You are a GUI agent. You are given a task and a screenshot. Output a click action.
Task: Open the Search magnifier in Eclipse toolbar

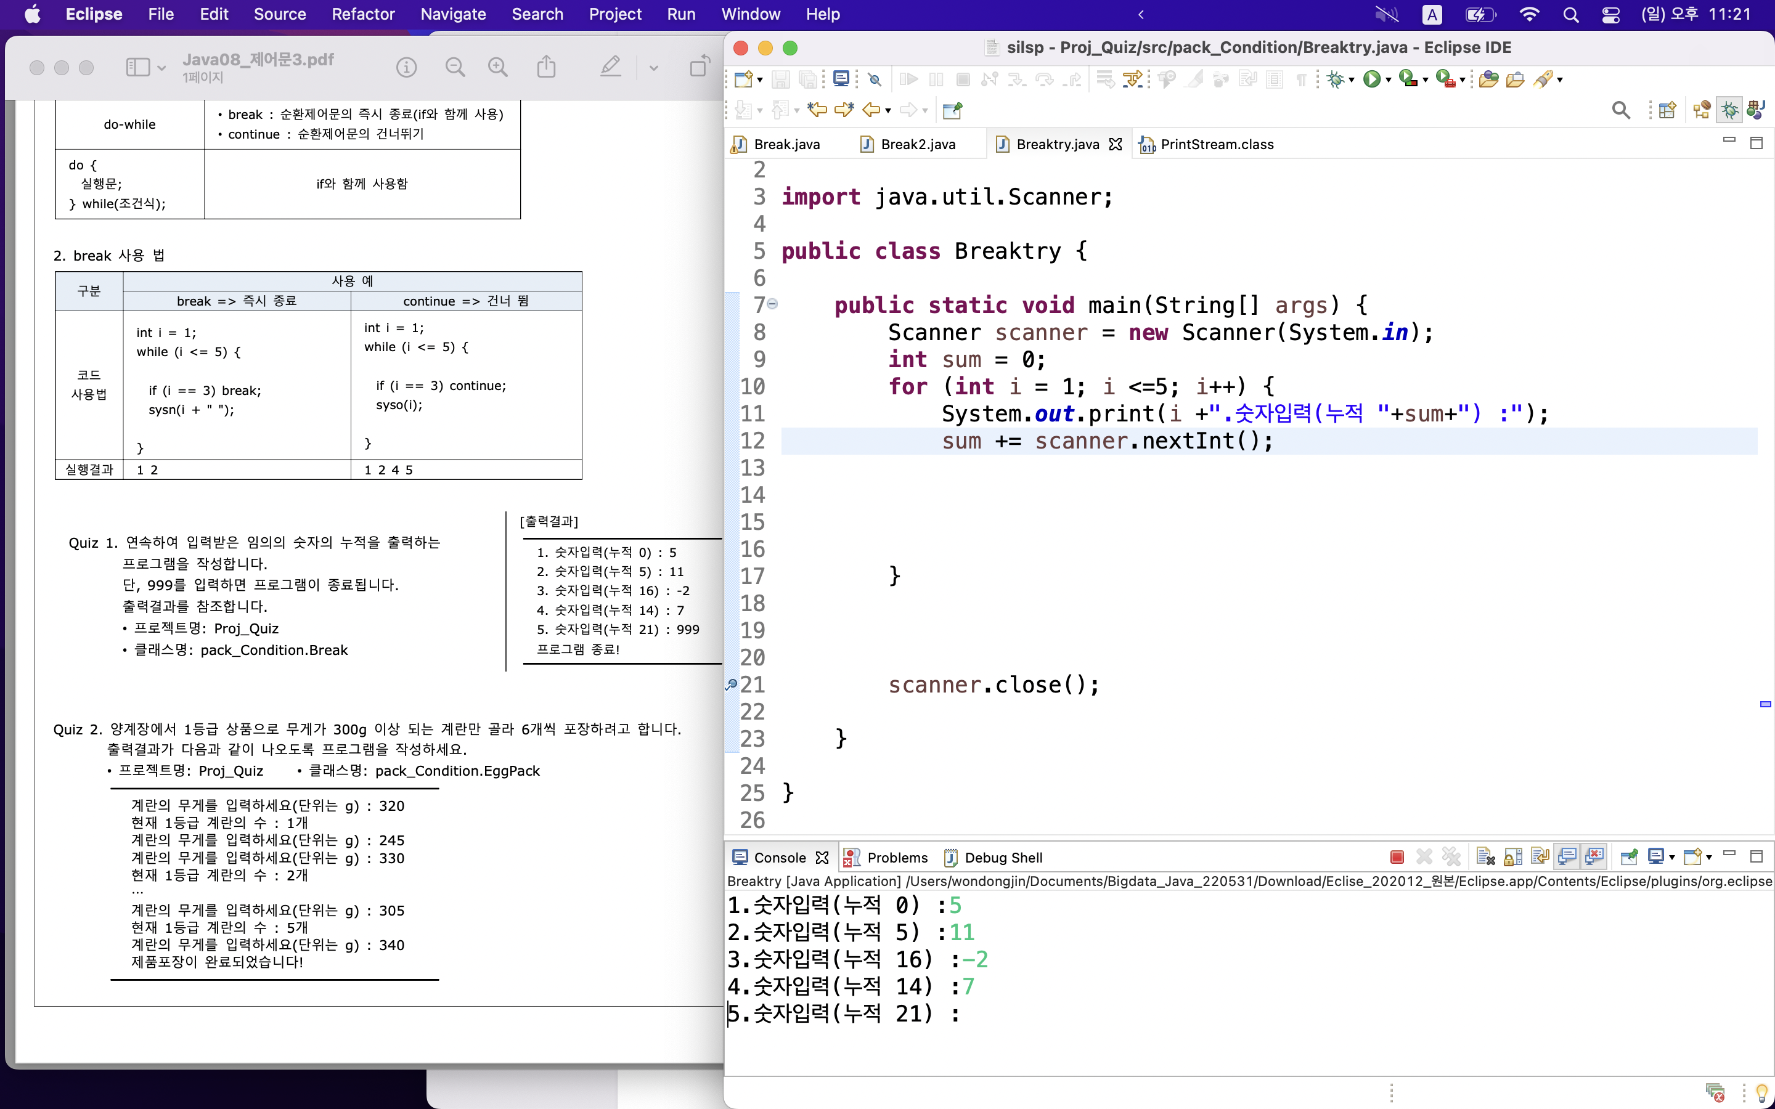[x=1620, y=111]
